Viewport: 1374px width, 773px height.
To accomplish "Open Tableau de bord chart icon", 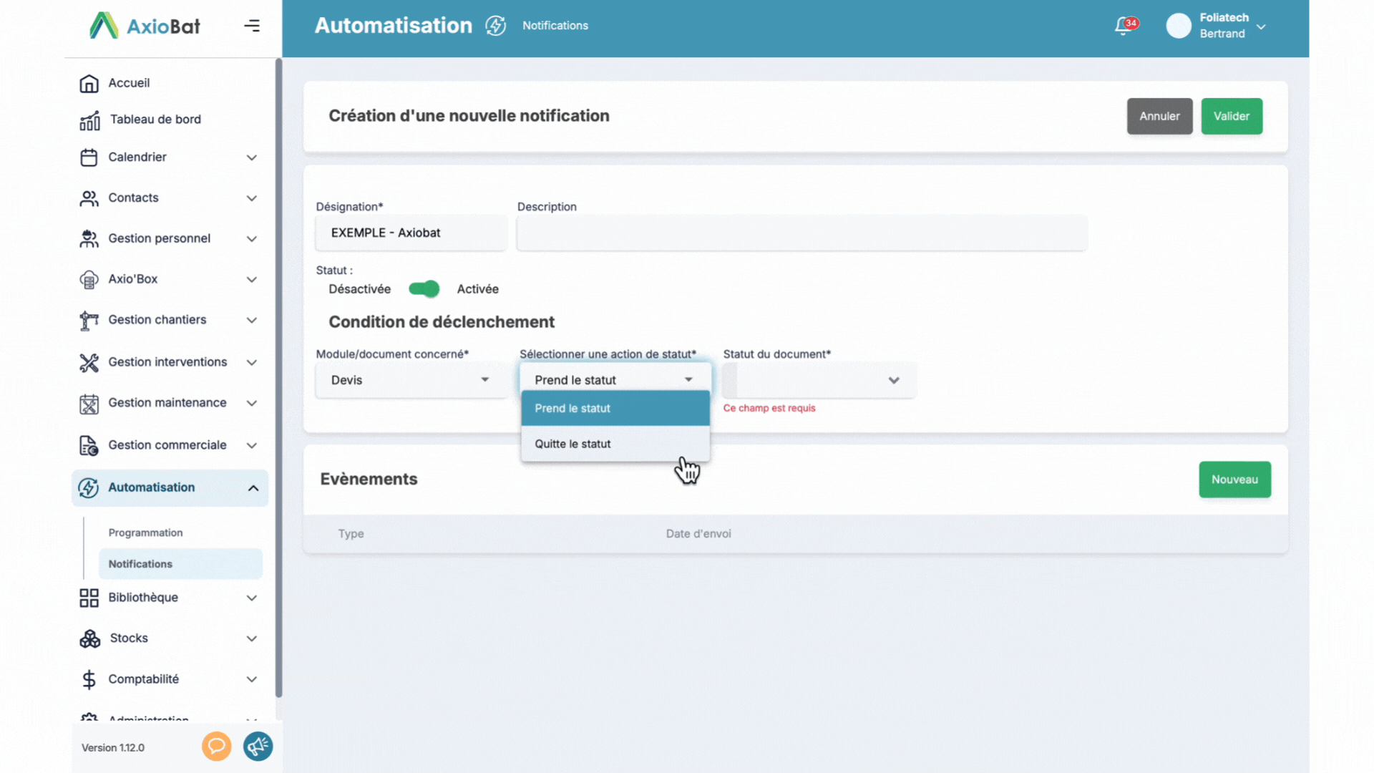I will pyautogui.click(x=89, y=120).
